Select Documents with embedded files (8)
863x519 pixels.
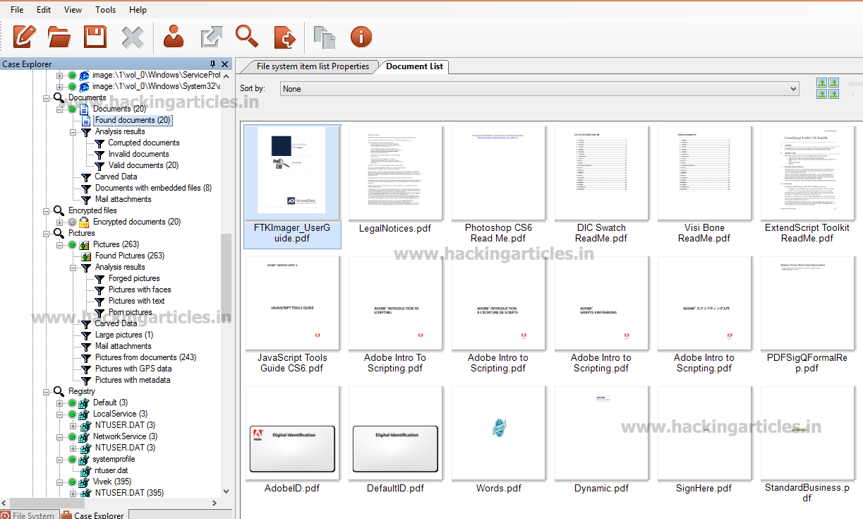tap(153, 188)
